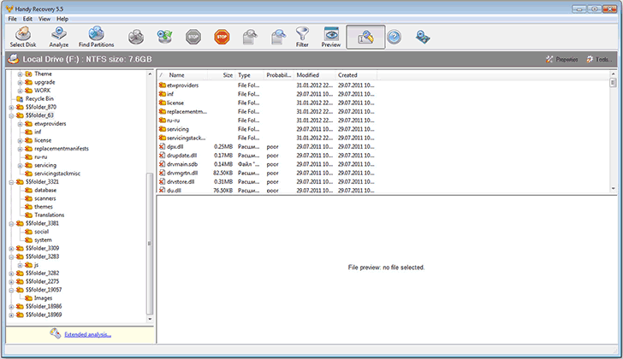Screen dimensions: 623x359
Task: Click the Local Drive header disk icon
Action: tap(14, 59)
